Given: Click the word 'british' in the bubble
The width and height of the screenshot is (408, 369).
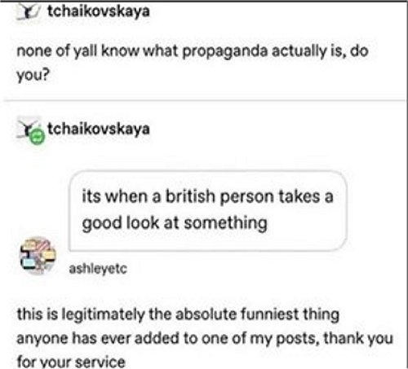Looking at the screenshot, I should coord(190,195).
